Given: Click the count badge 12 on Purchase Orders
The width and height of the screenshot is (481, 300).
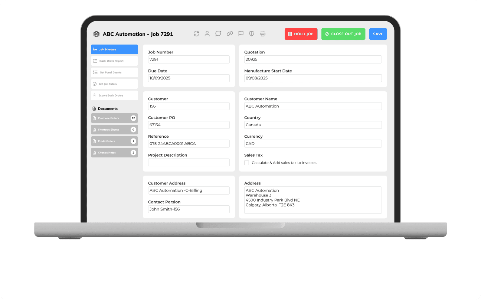Looking at the screenshot, I should coord(133,118).
